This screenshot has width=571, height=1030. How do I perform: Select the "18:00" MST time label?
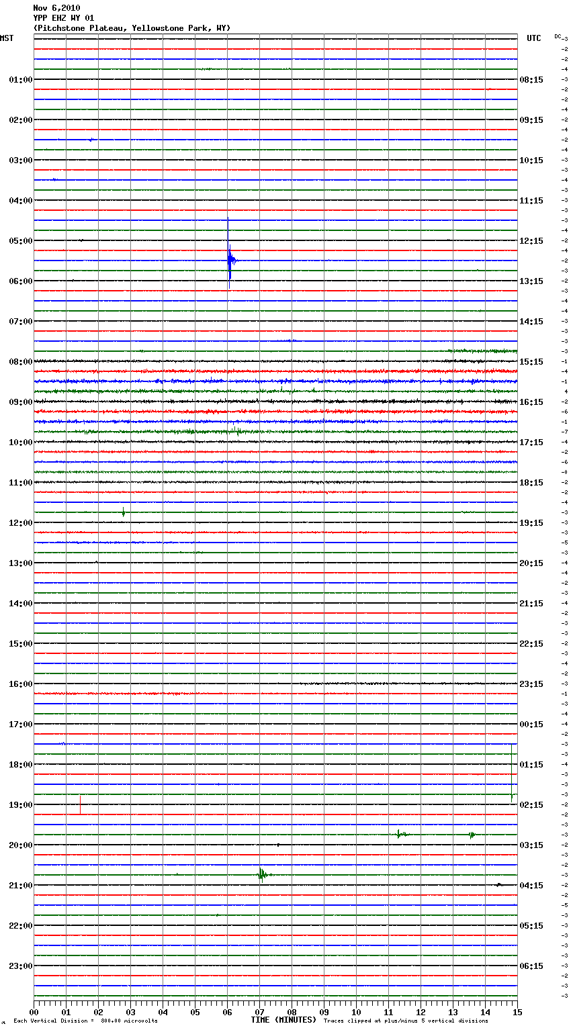21,765
